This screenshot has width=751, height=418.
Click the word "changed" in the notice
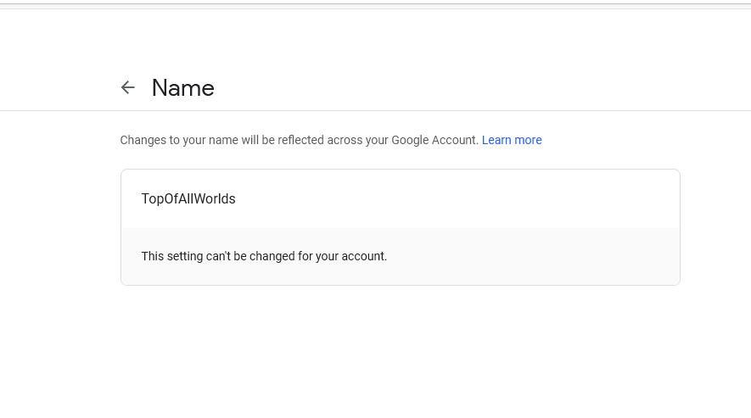[x=272, y=256]
